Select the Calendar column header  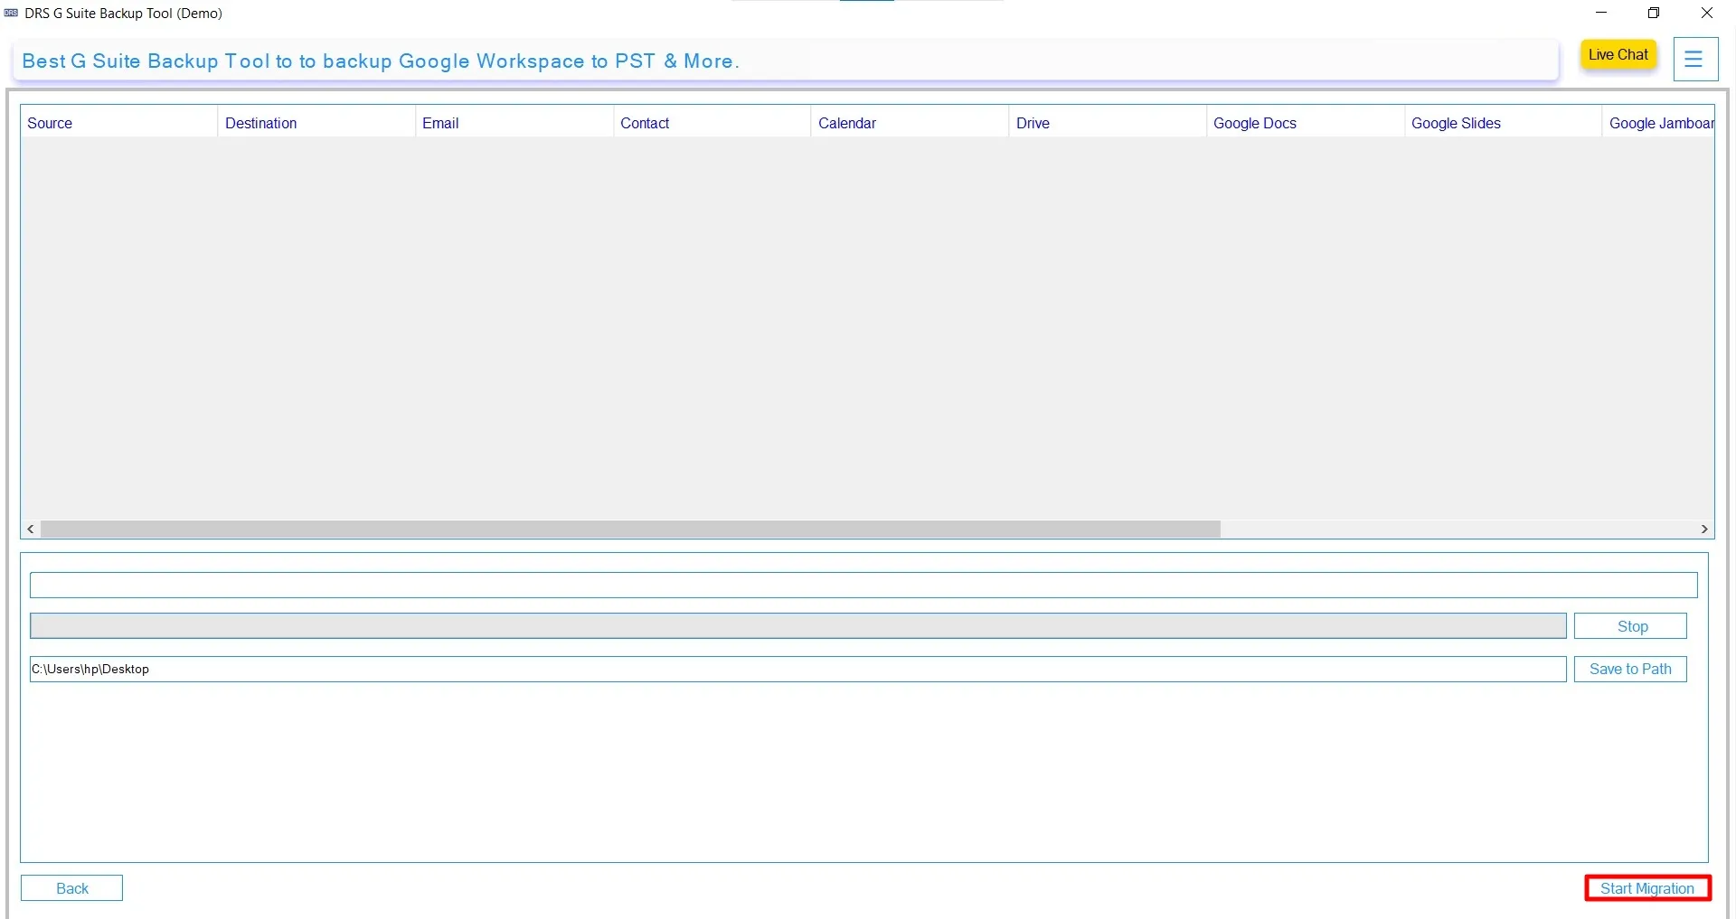[x=910, y=123]
